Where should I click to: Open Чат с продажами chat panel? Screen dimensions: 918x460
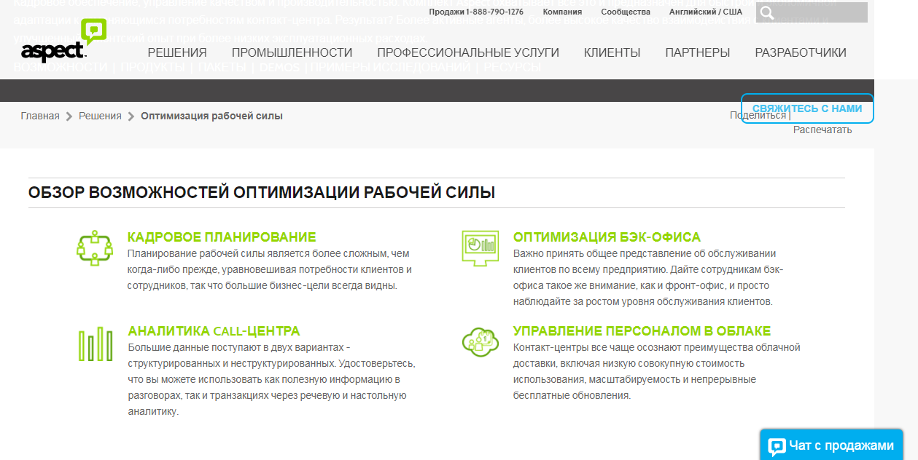point(835,444)
